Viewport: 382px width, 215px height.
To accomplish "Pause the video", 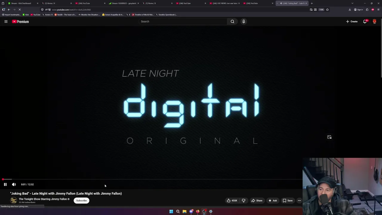I will point(5,185).
